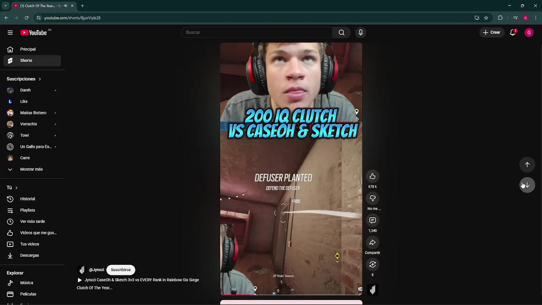Share this Short via Compartir icon
Screen dimensions: 542x305
373,242
